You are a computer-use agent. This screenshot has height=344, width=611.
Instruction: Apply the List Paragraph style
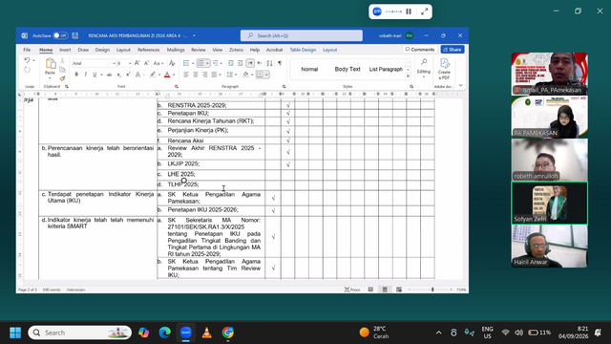[386, 69]
